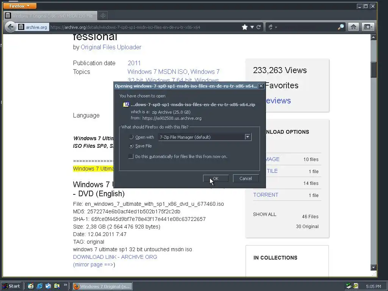Viewport: 388px width, 291px height.
Task: Open the Original Files Uploader link
Action: (x=111, y=47)
